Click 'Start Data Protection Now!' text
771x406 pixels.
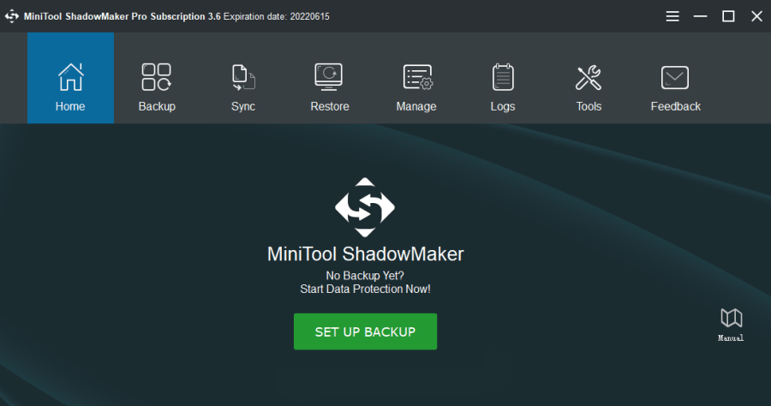[x=365, y=289]
